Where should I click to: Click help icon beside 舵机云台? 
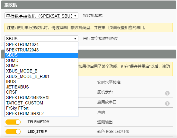167,93
